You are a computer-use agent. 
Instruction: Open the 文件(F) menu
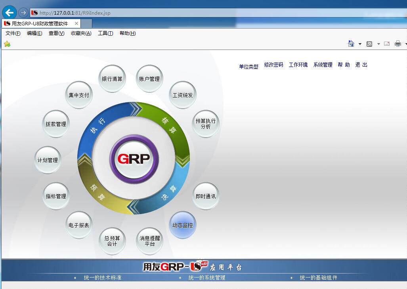[x=13, y=33]
